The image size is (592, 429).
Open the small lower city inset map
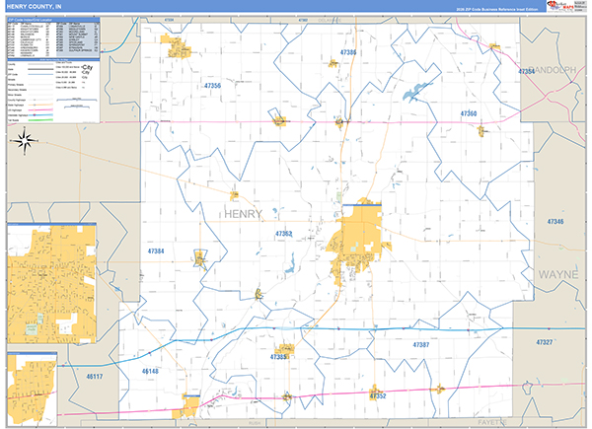33,390
